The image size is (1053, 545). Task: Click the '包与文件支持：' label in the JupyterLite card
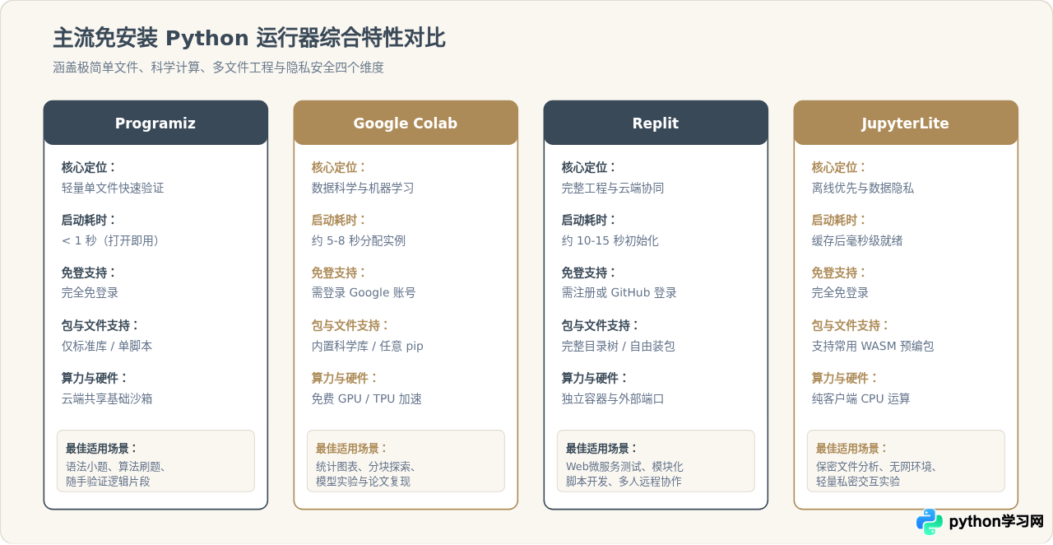(x=851, y=325)
